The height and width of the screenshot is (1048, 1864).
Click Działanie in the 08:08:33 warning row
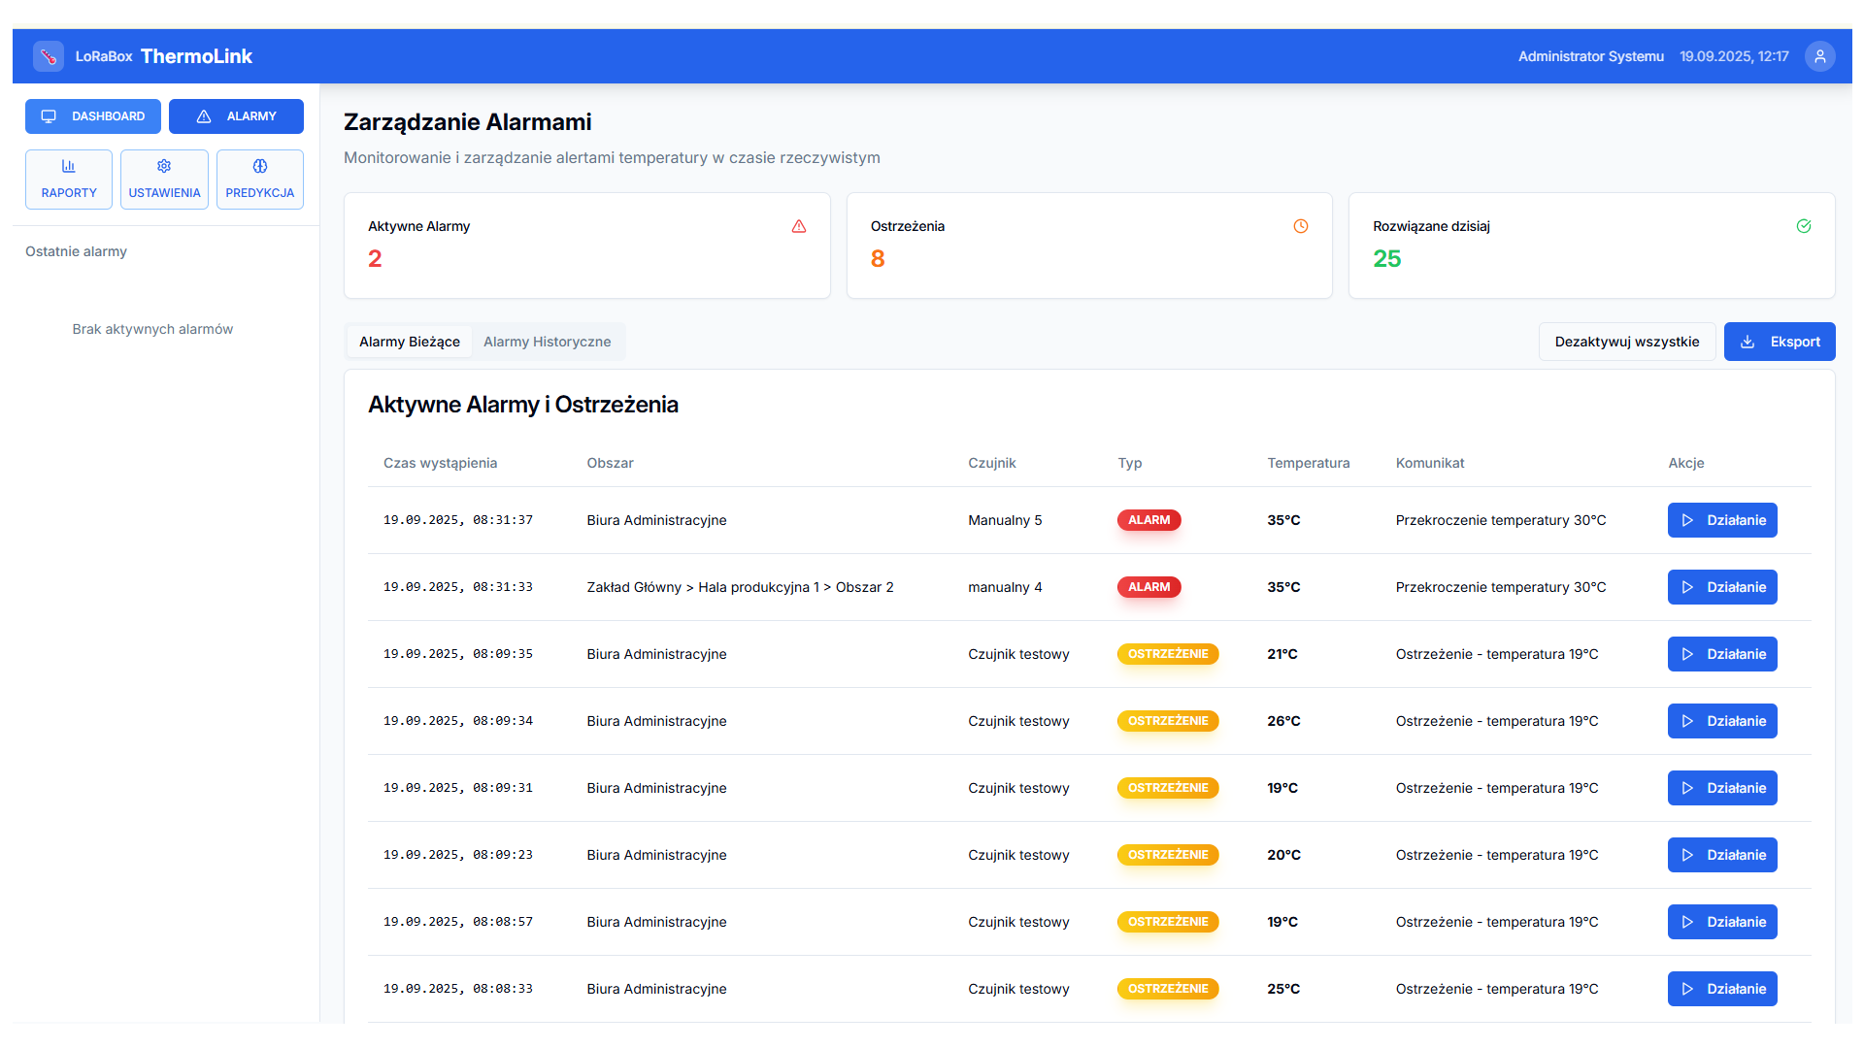tap(1721, 989)
